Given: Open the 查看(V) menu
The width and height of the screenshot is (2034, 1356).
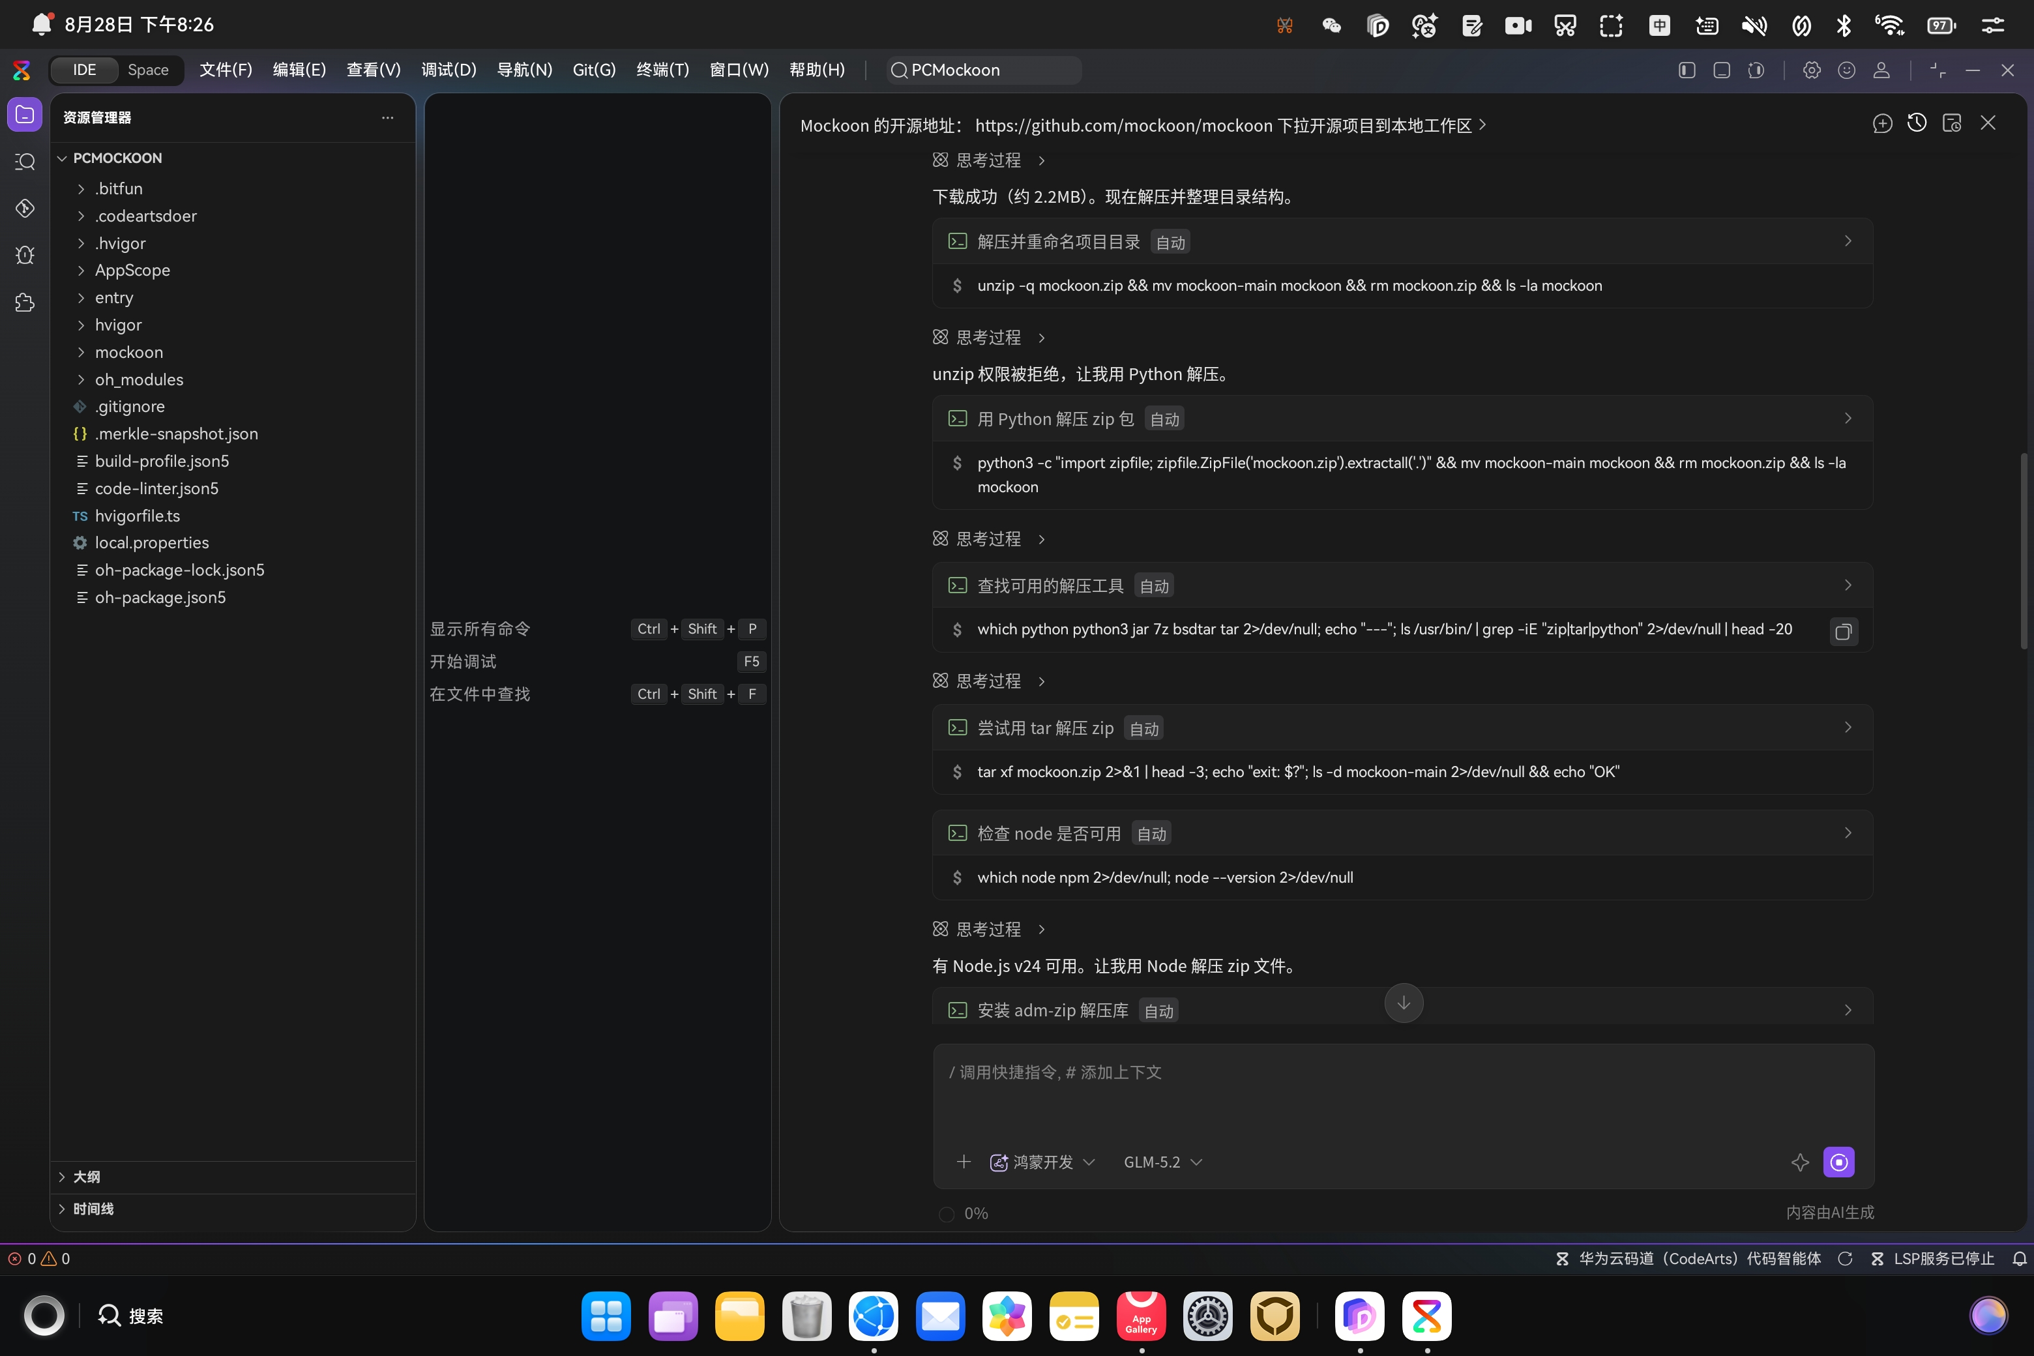Looking at the screenshot, I should pyautogui.click(x=374, y=70).
